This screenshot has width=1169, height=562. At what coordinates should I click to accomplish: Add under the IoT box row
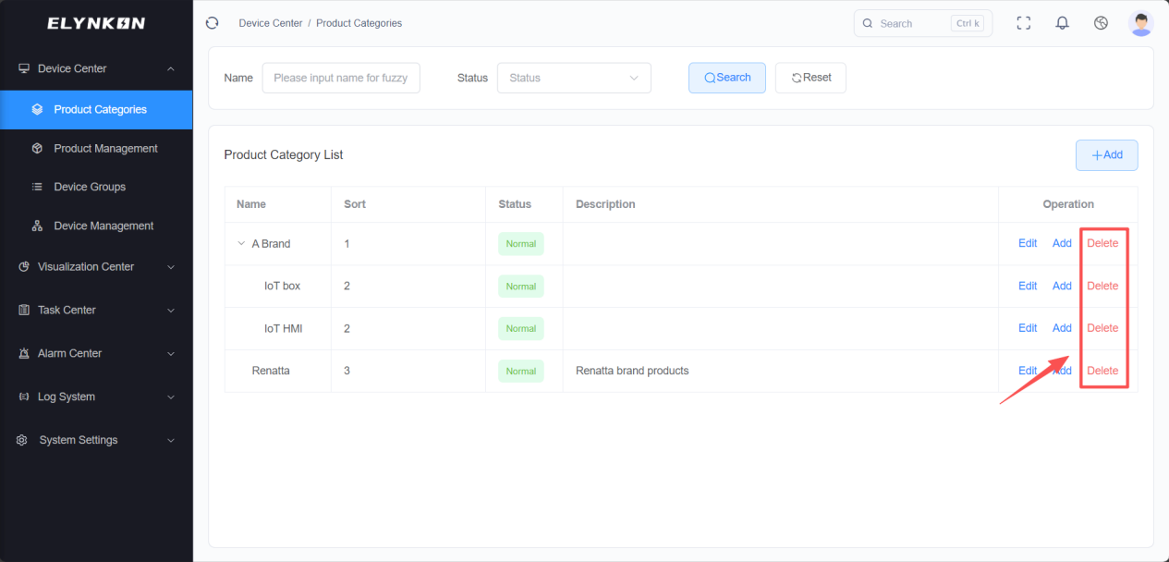[1062, 286]
